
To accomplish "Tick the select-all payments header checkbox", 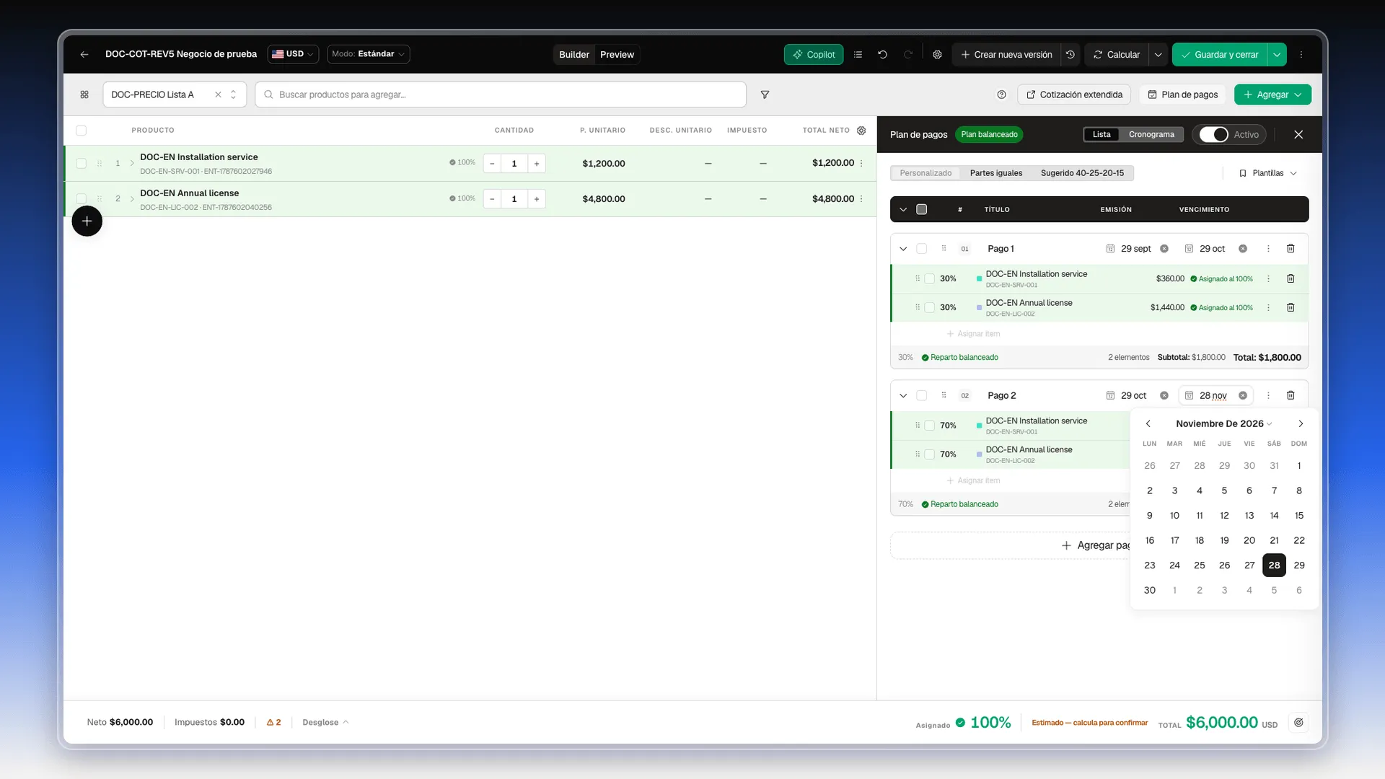I will point(921,209).
